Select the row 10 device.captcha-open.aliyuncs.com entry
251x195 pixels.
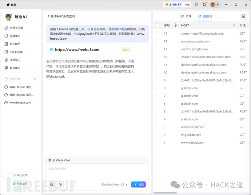(204, 72)
